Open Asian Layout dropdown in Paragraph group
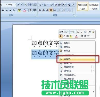The width and height of the screenshot is (100, 97). [64, 5]
